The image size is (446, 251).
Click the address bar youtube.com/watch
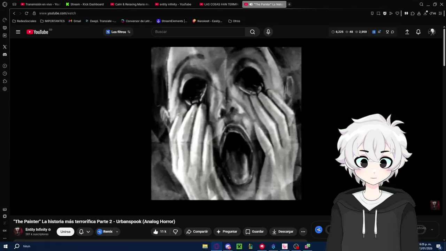pos(57,13)
